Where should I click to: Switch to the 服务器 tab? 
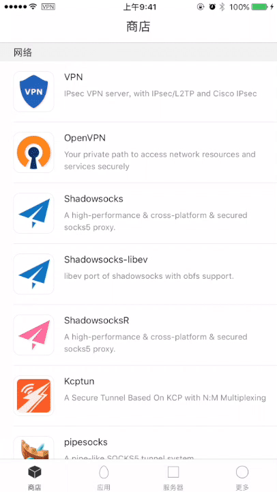173,477
